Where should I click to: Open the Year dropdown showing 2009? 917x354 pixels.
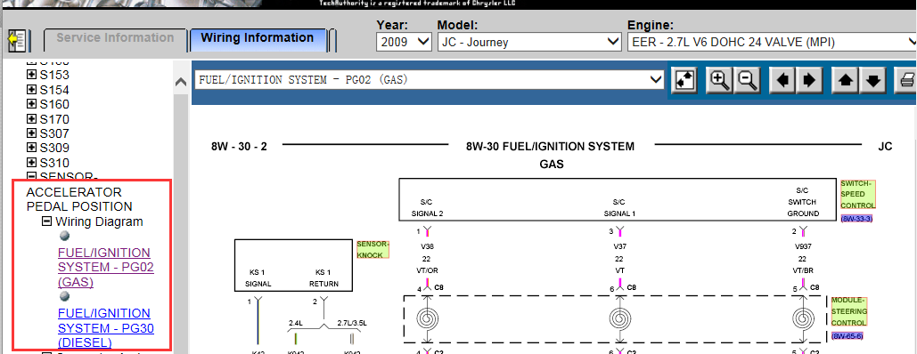point(404,42)
